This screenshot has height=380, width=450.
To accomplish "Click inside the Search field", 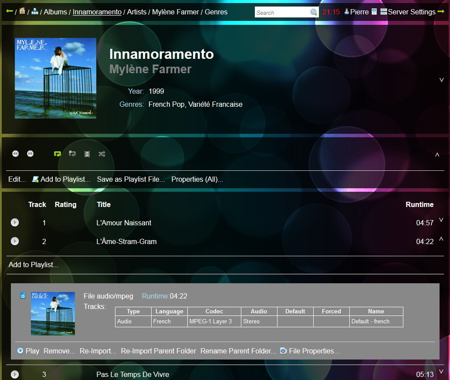I will [x=282, y=12].
